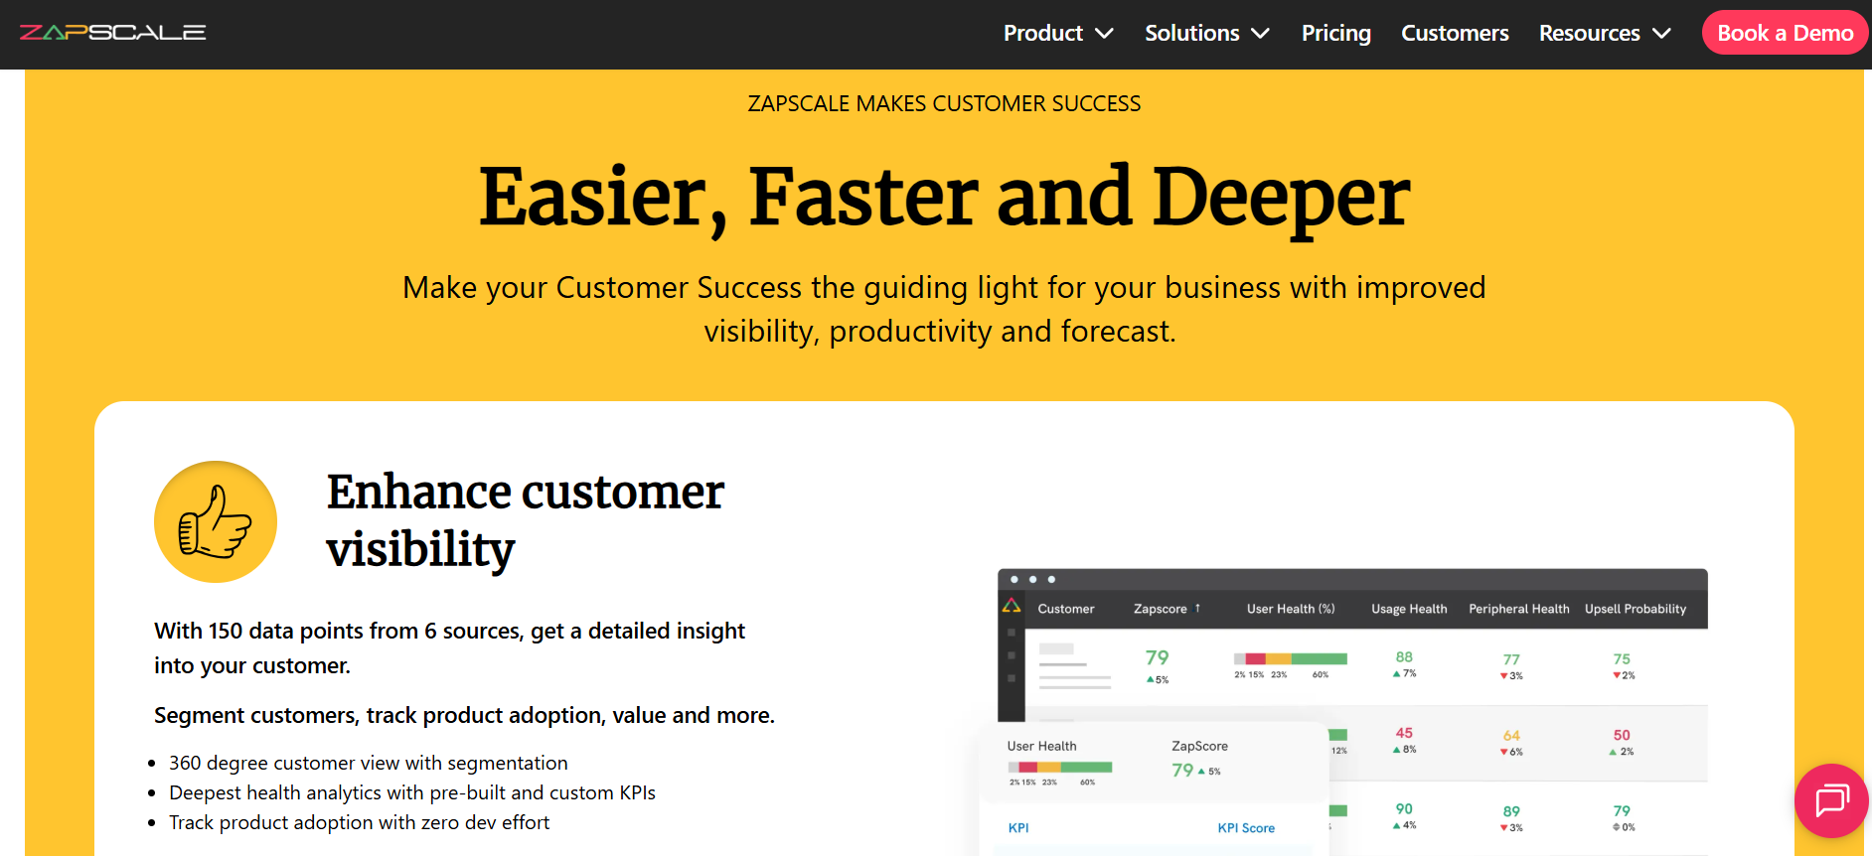Click the Usage Health column header
Screen dimensions: 1872x856
click(x=1409, y=609)
